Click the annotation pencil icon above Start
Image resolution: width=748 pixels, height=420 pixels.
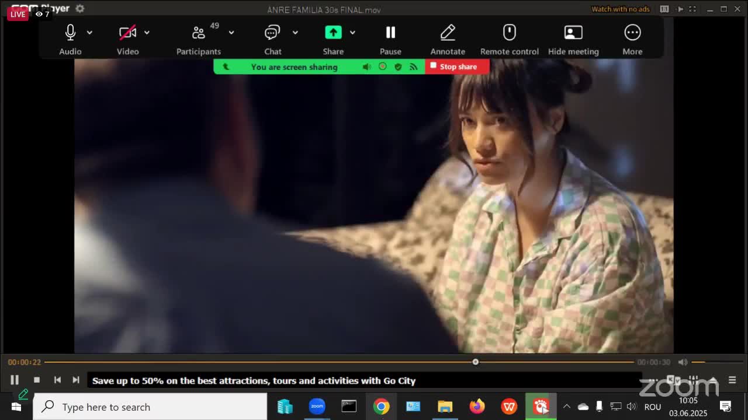pyautogui.click(x=23, y=395)
